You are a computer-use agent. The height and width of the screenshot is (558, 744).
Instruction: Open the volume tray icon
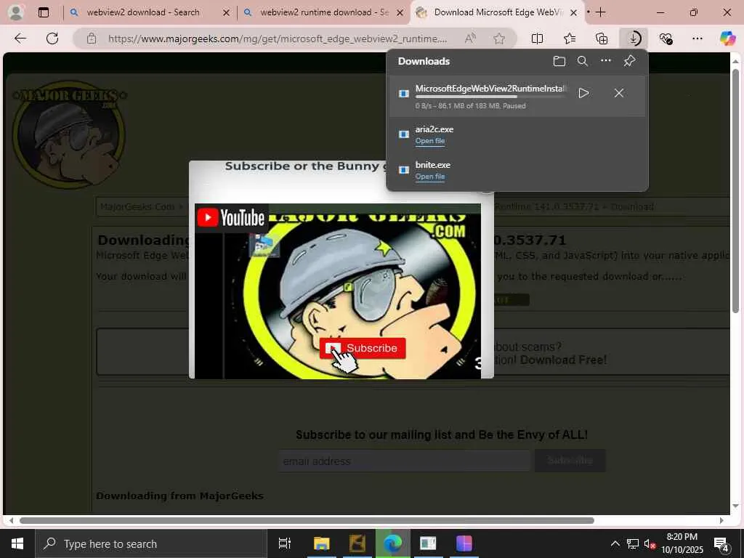650,543
